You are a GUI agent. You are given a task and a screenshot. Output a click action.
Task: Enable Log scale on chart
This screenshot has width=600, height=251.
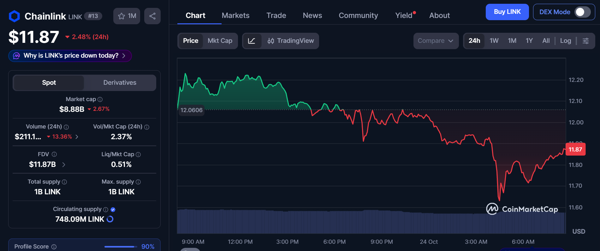coord(566,41)
